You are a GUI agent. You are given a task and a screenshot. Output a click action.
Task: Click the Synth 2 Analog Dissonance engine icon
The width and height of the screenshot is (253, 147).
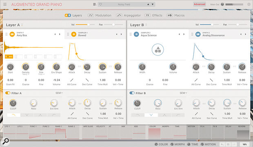coord(198,34)
